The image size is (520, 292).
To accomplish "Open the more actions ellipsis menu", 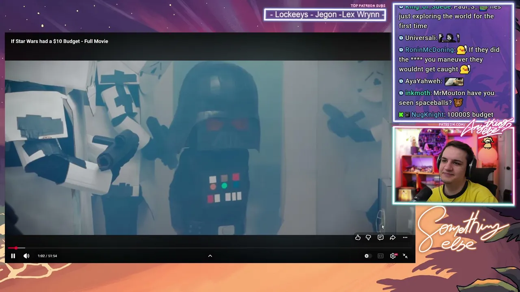I will pos(405,238).
